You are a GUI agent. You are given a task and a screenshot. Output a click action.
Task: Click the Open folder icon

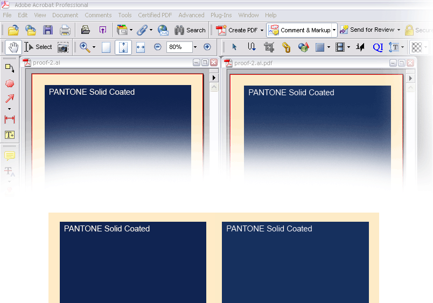[13, 30]
